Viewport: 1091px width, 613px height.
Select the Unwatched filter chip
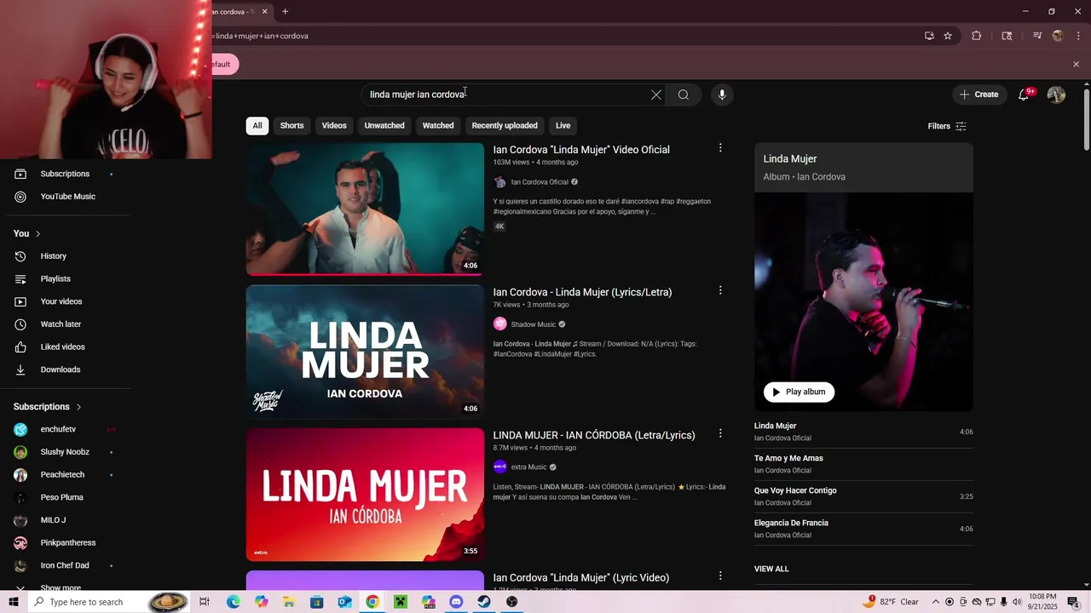coord(384,125)
